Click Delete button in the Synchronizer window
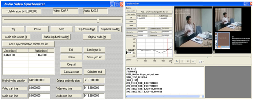The image size is (253, 100). [x=131, y=21]
